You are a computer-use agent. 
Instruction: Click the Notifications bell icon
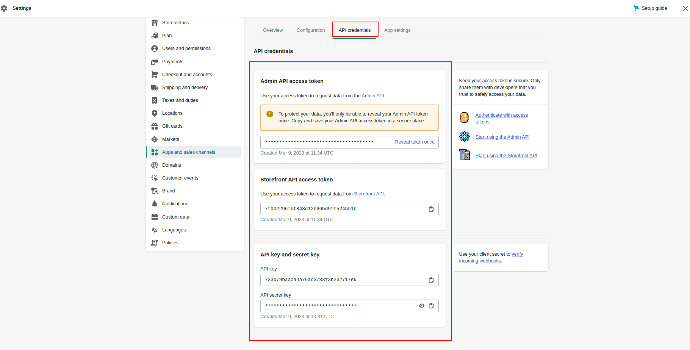[x=155, y=204]
